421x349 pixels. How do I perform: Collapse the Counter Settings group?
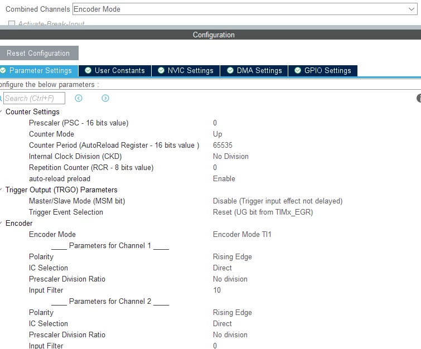pyautogui.click(x=1, y=112)
